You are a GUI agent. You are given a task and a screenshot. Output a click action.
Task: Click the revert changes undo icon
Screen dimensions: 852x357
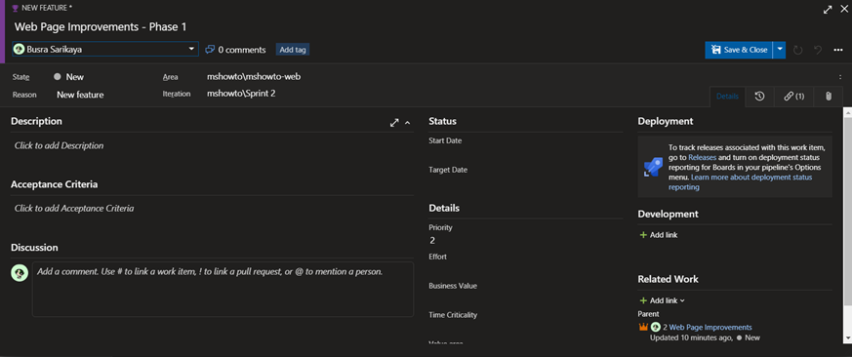(818, 50)
